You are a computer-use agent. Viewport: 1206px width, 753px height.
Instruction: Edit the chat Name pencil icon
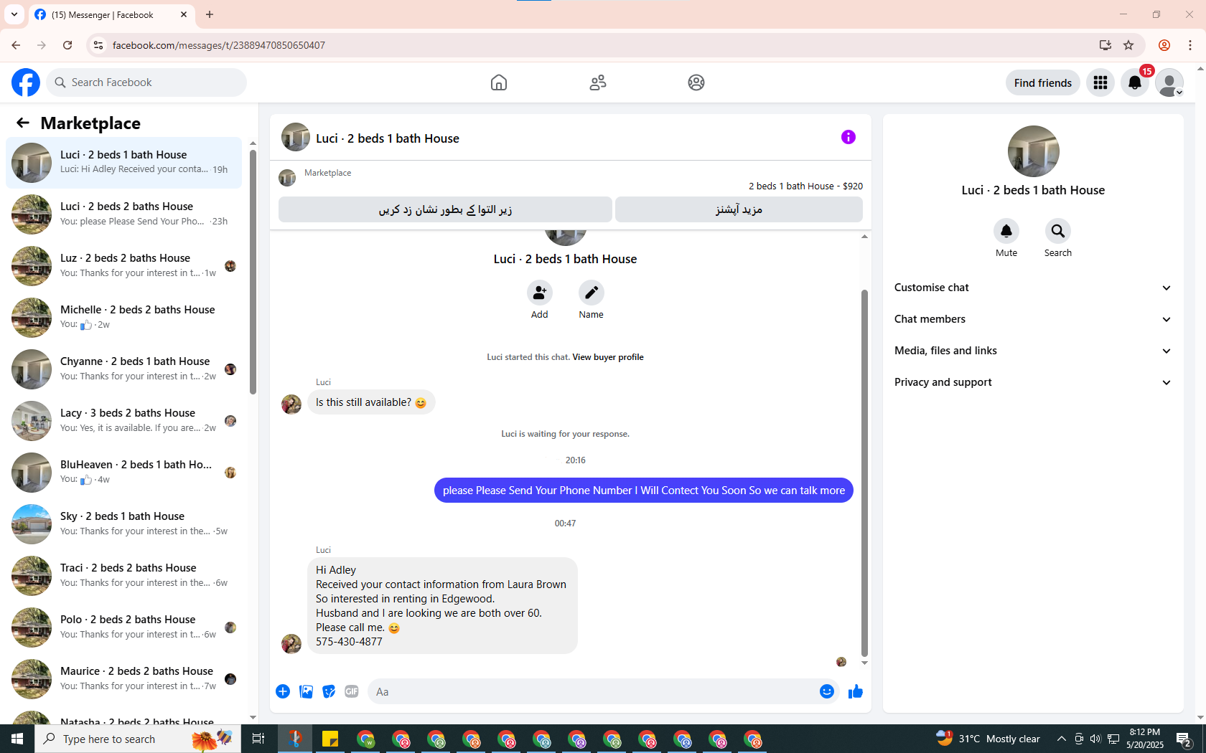pos(592,293)
